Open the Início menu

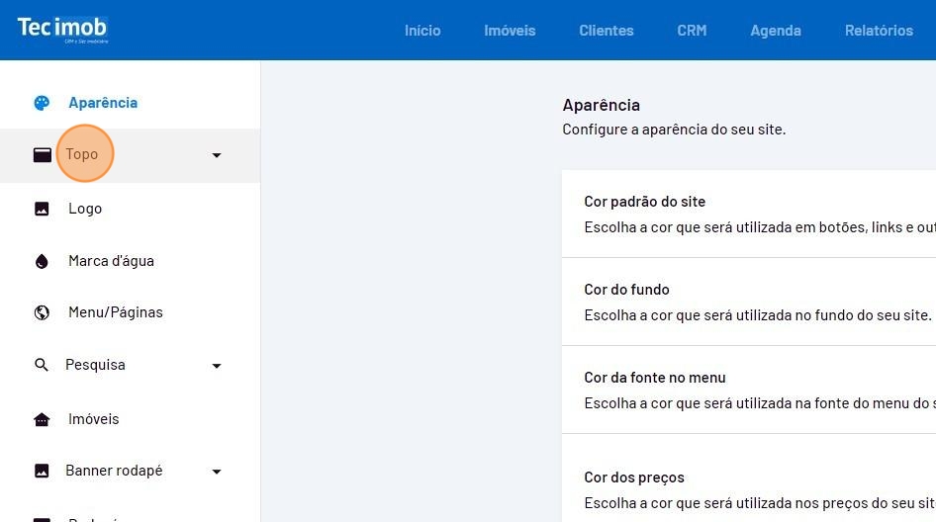pyautogui.click(x=422, y=31)
